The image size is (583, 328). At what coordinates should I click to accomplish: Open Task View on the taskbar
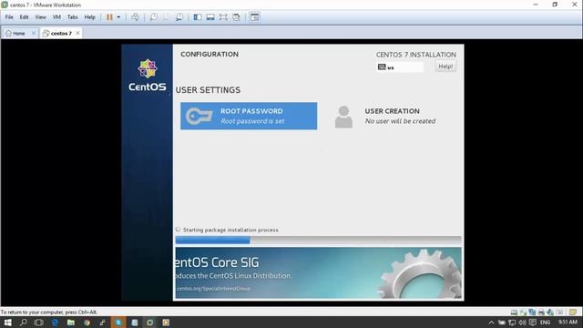click(38, 323)
